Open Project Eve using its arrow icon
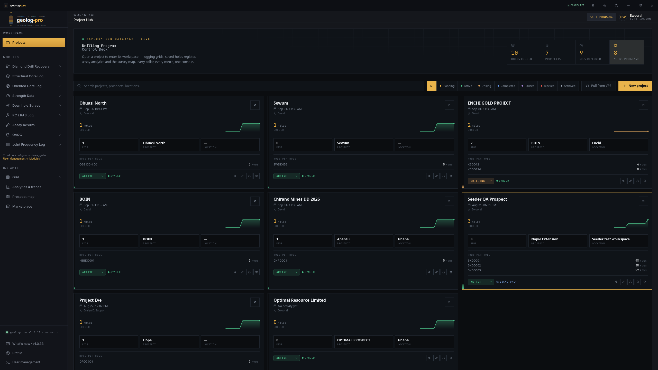Screen dimensions: 658x370 pyautogui.click(x=255, y=302)
